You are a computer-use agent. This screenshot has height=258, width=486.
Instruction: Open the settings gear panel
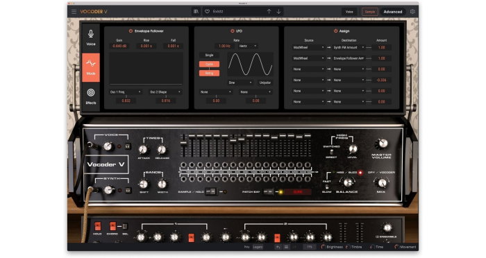412,12
